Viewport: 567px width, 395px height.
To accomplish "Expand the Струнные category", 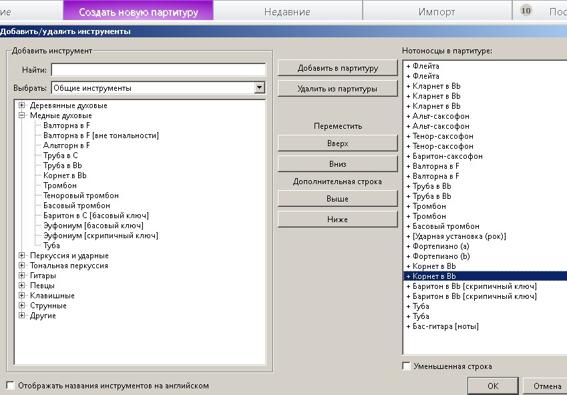I will [x=21, y=306].
